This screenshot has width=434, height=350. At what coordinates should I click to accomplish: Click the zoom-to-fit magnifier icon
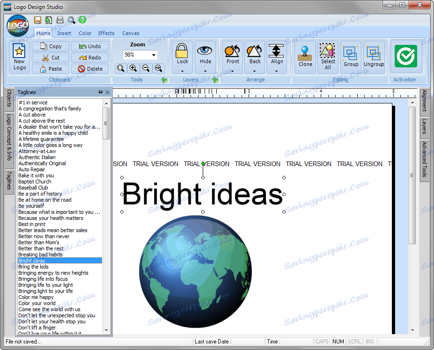coord(159,68)
